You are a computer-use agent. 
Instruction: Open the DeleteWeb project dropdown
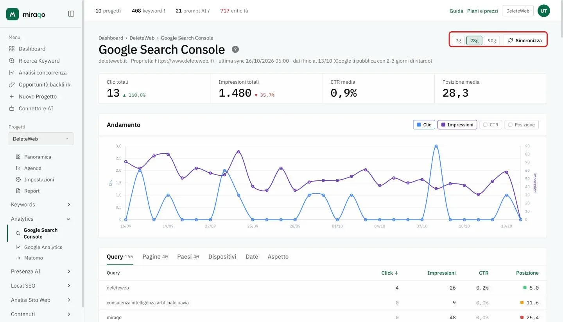(x=41, y=139)
